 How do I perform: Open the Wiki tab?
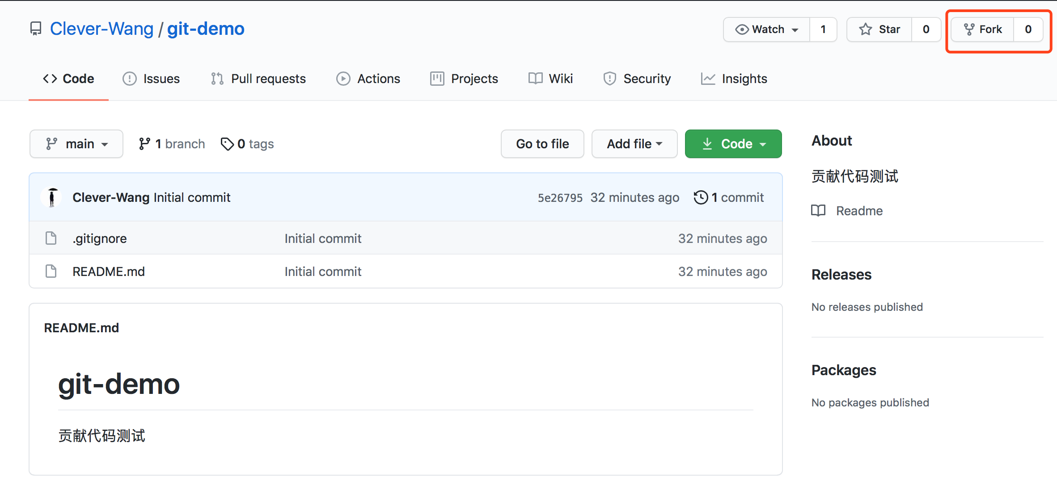[x=551, y=79]
